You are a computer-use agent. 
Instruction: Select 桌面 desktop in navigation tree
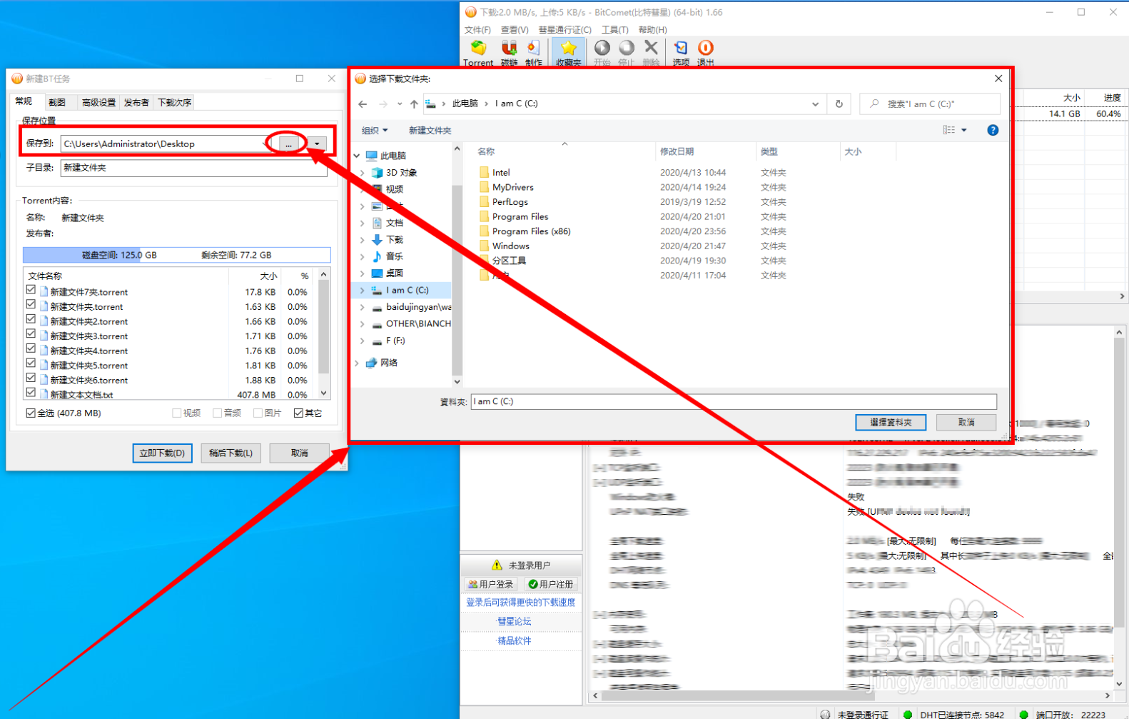(394, 273)
